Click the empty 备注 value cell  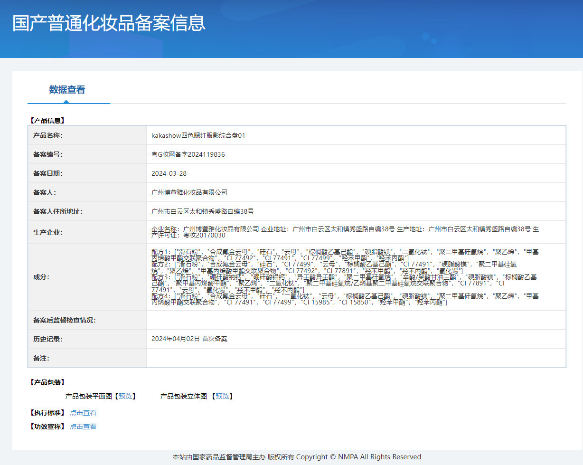tap(356, 358)
